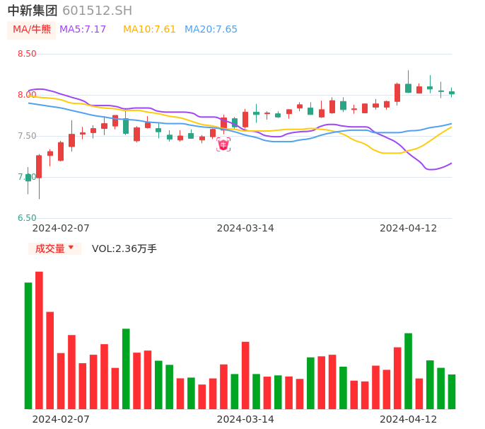
Task: Click the first green volume bar on left
Action: 28,345
